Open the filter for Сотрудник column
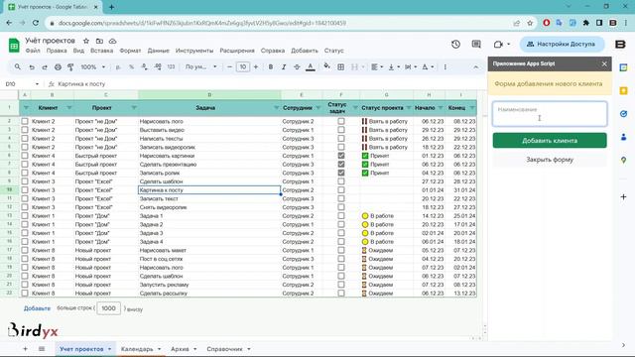635x357 pixels. pos(317,108)
